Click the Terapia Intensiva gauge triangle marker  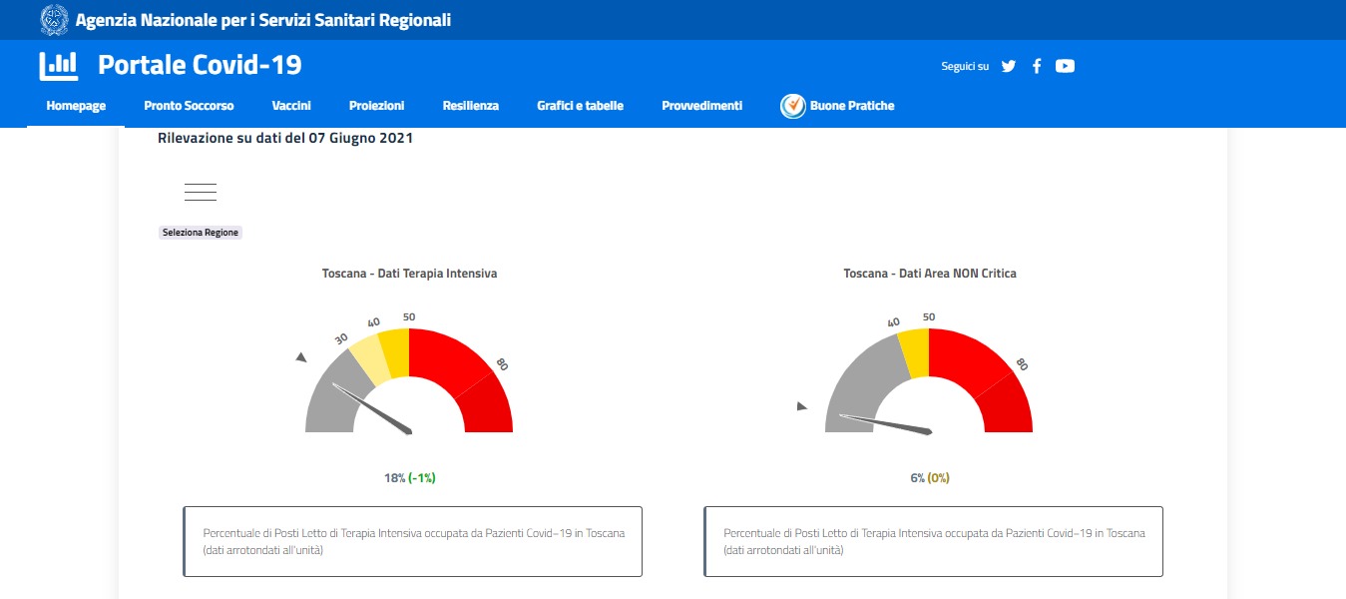tap(301, 357)
